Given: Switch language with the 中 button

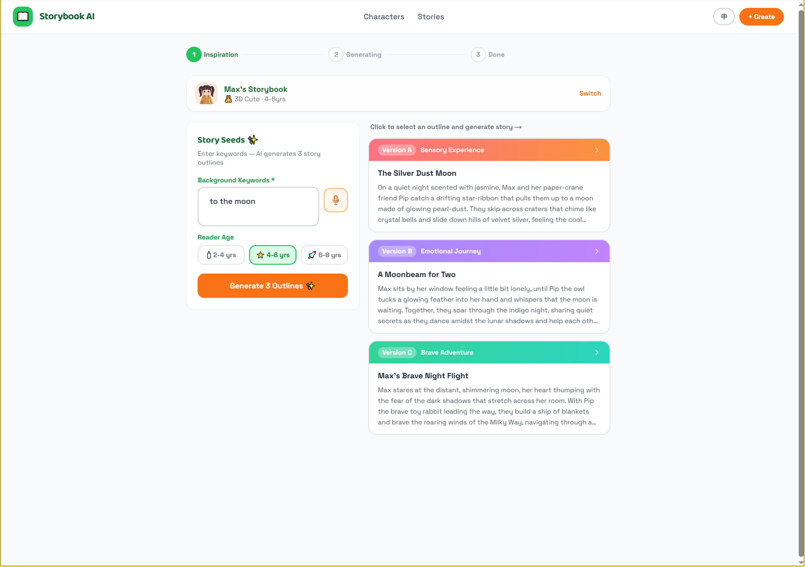Looking at the screenshot, I should click(723, 16).
